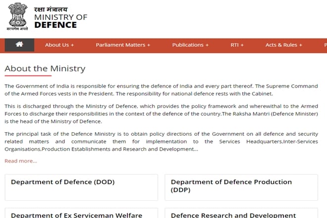The height and width of the screenshot is (218, 327).
Task: Click the Hindi ministry name in header
Action: tap(51, 9)
